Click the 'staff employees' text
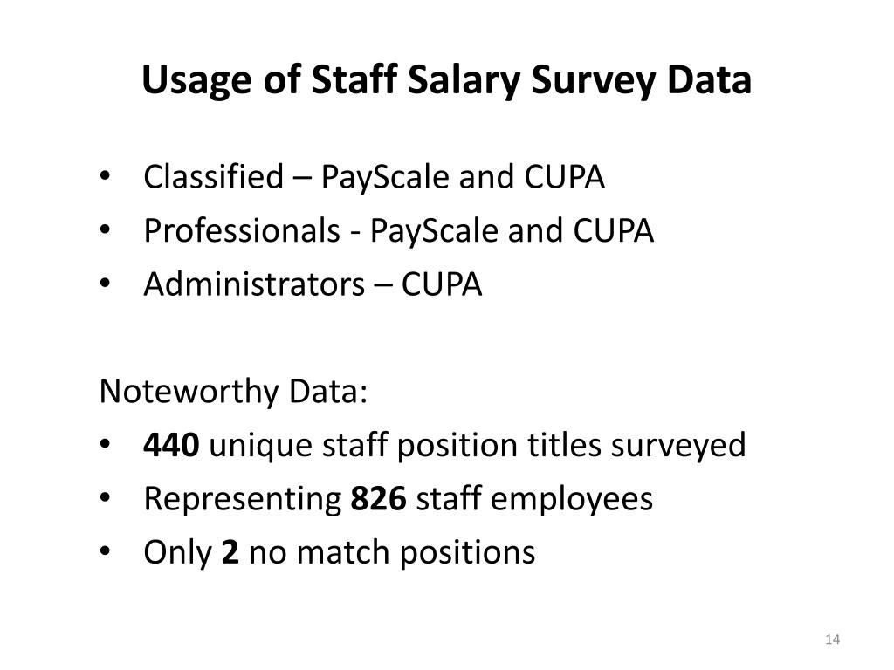 point(534,500)
